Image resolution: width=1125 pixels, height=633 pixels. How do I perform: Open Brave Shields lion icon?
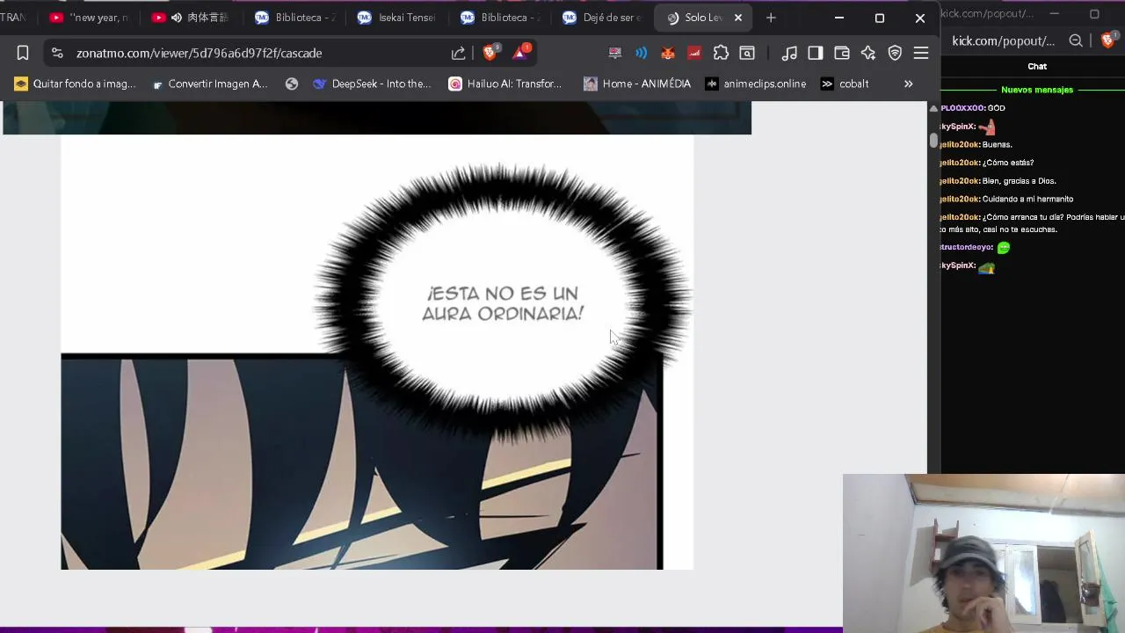pyautogui.click(x=490, y=52)
